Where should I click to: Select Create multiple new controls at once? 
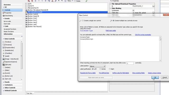[113, 21]
